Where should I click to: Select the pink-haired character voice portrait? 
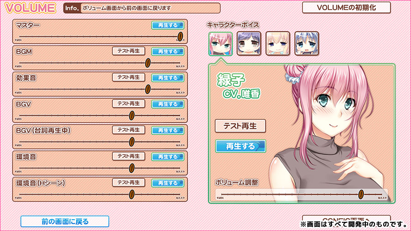coord(221,44)
